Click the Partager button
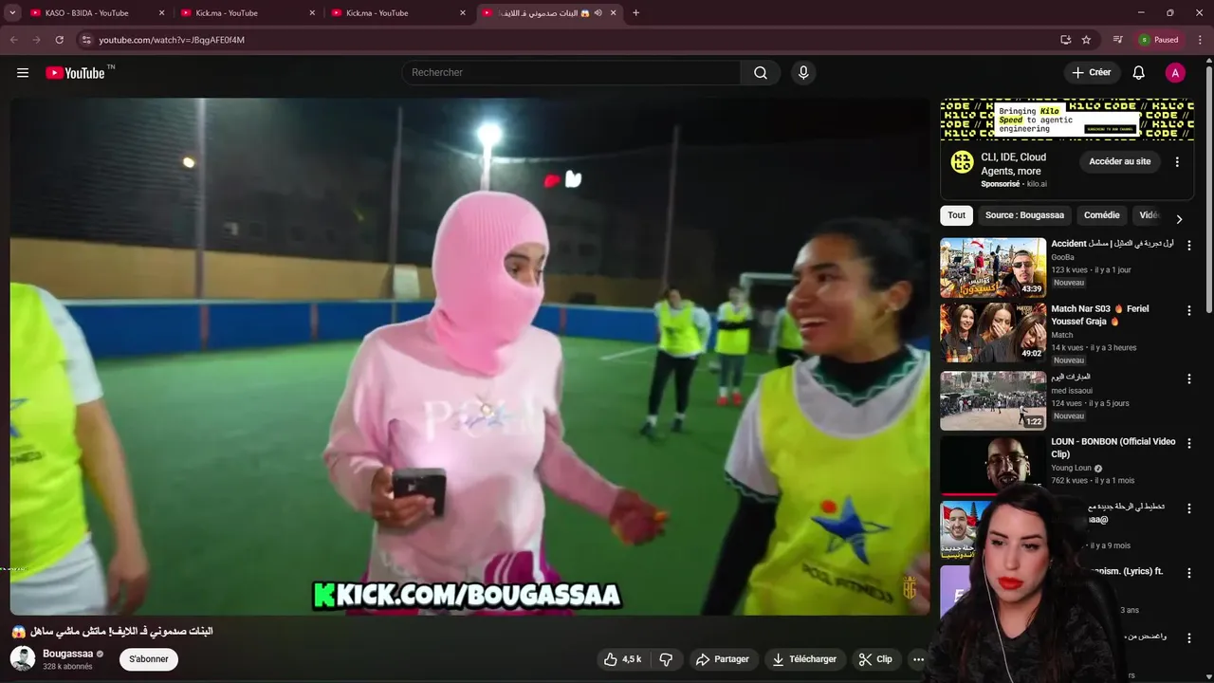This screenshot has height=683, width=1214. 722,659
